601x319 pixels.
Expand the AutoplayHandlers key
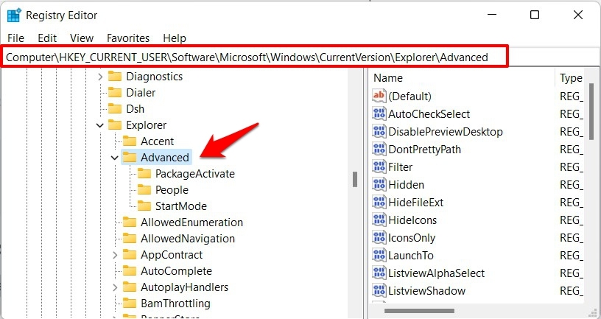pyautogui.click(x=115, y=287)
